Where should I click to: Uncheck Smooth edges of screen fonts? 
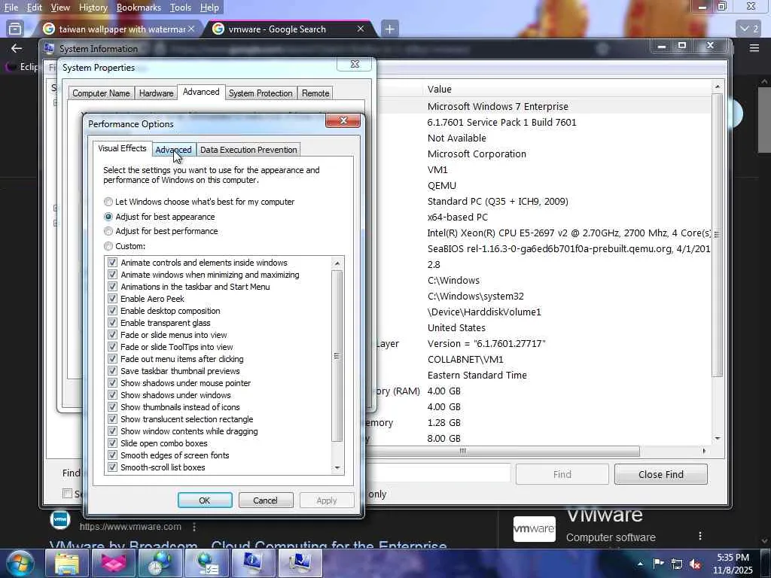[x=113, y=455]
